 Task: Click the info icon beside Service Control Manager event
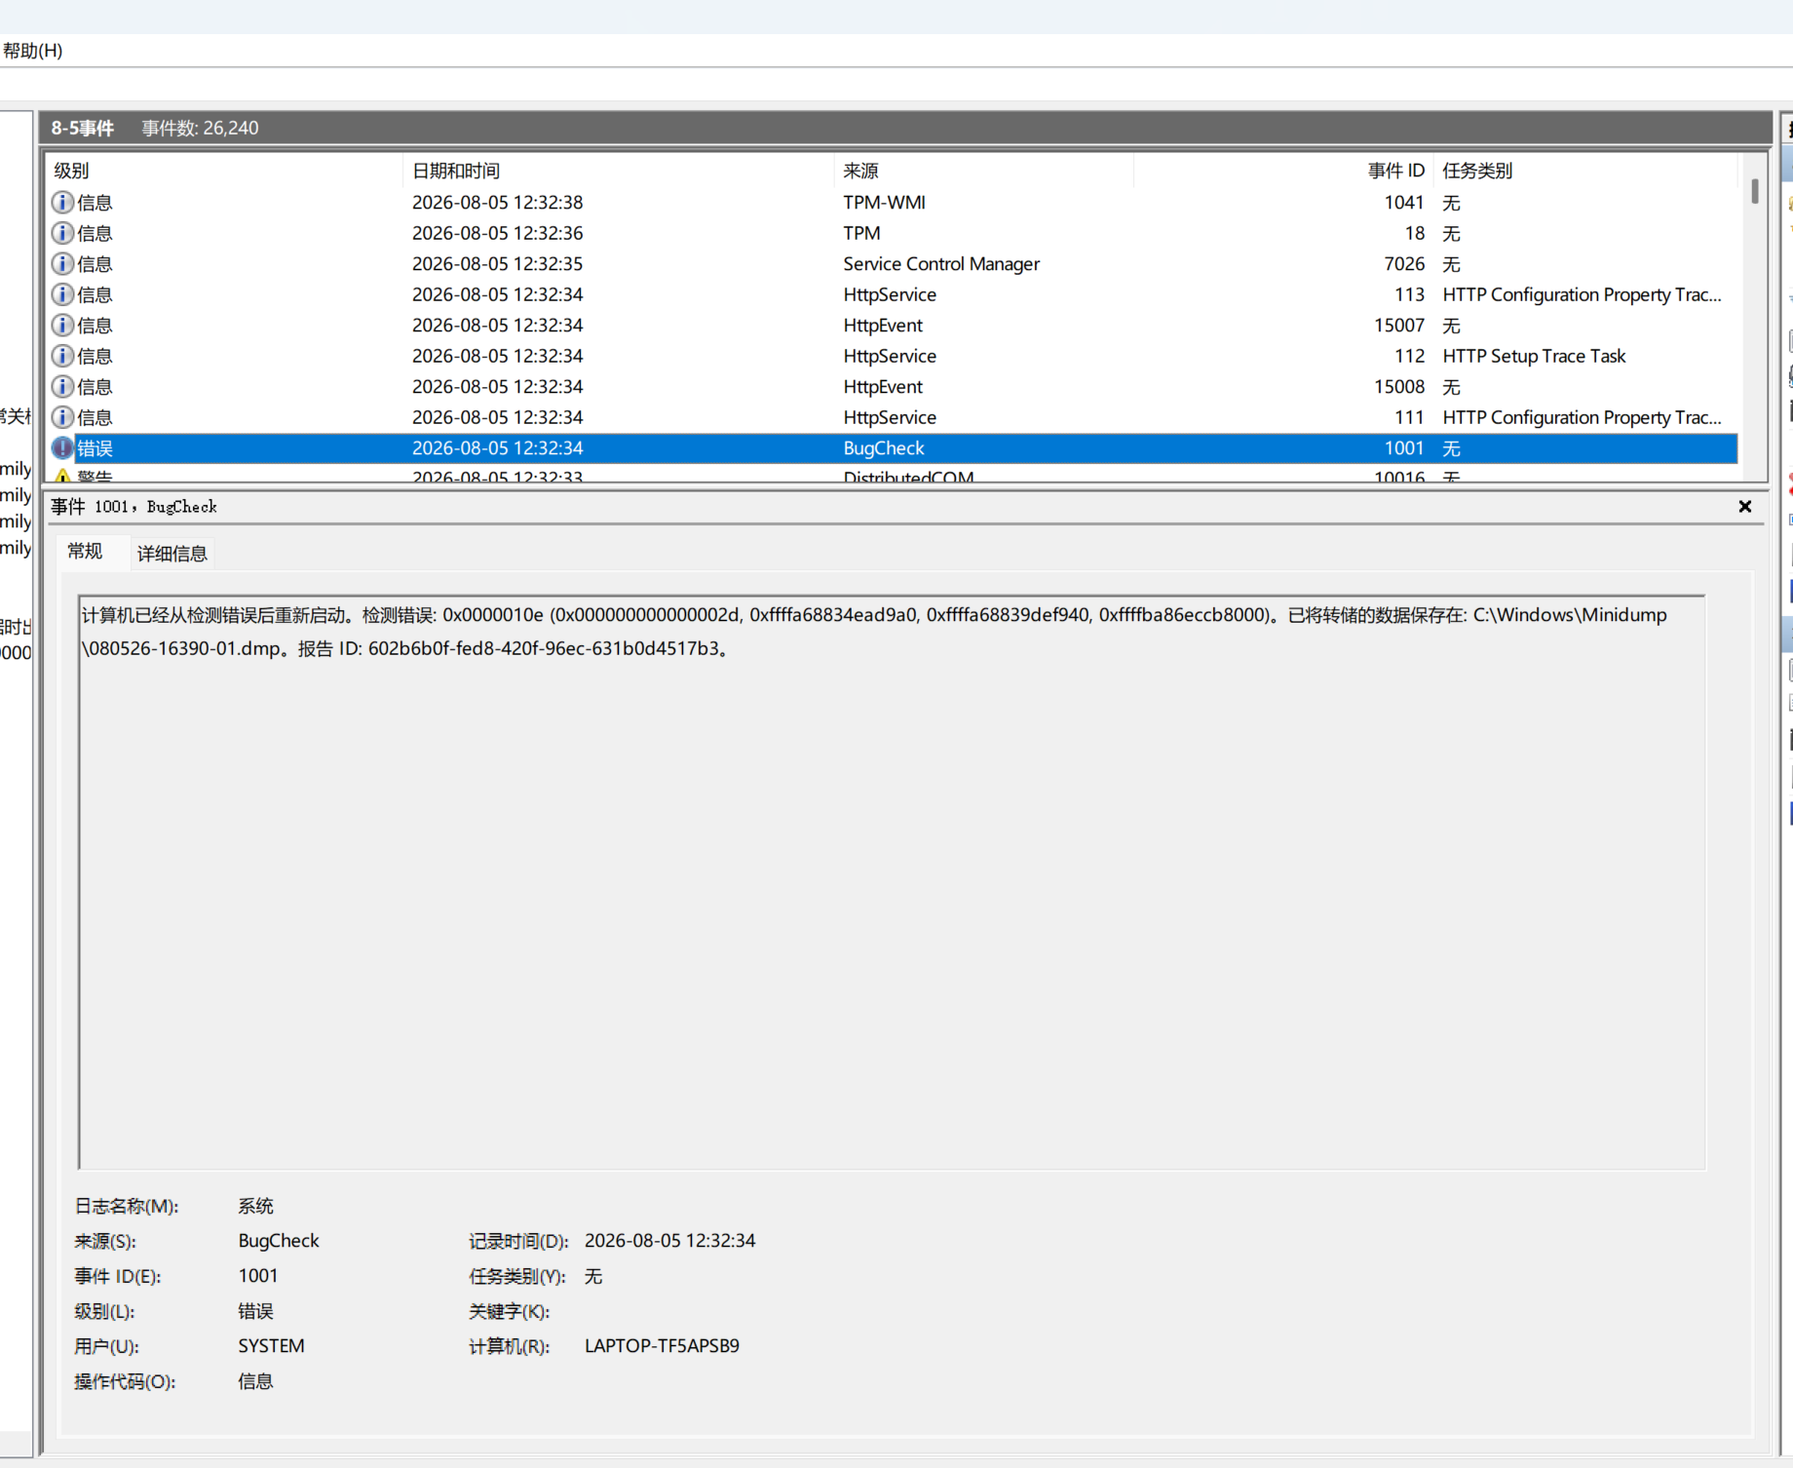pyautogui.click(x=62, y=263)
